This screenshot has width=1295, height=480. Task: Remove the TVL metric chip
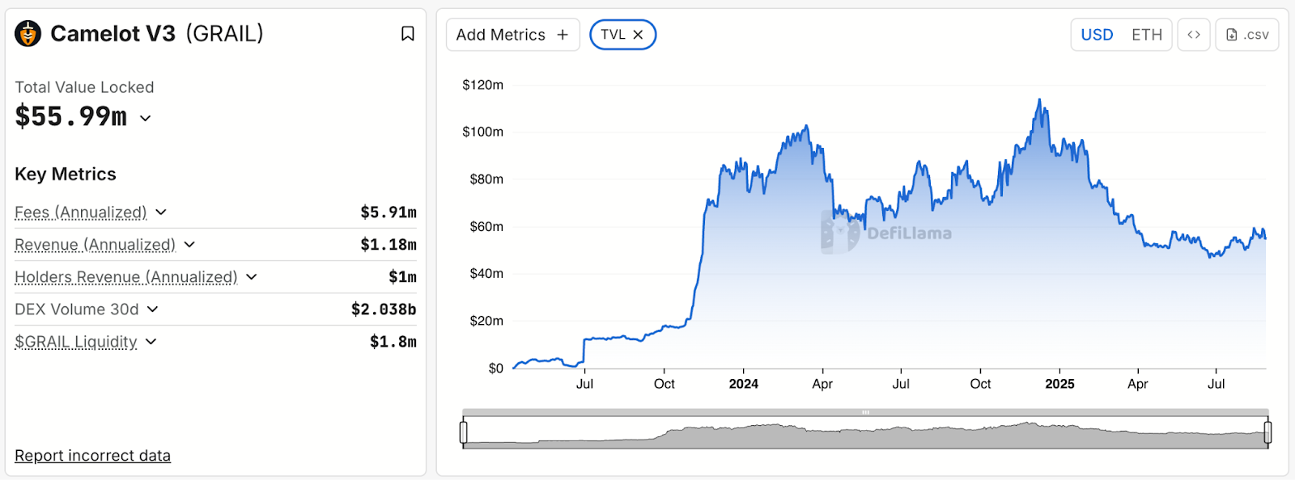[638, 35]
